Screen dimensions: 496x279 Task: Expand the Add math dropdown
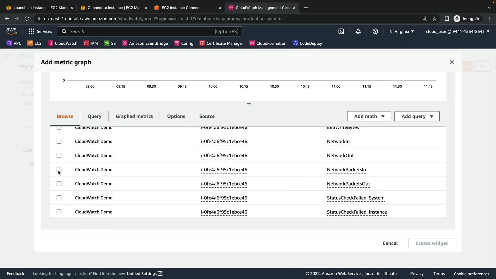click(369, 116)
